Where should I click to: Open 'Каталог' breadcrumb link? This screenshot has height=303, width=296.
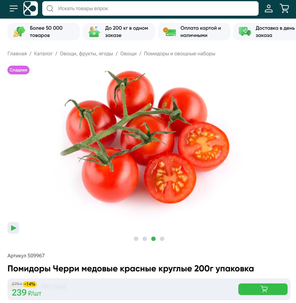pos(43,54)
